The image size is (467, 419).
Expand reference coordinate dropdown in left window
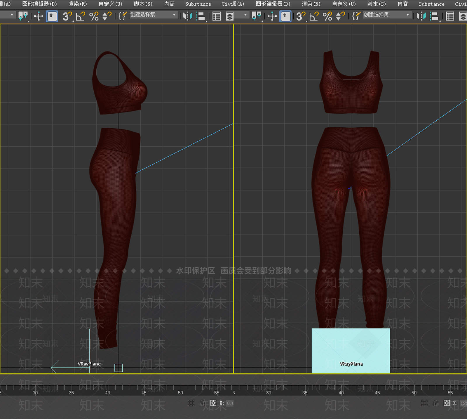click(12, 15)
